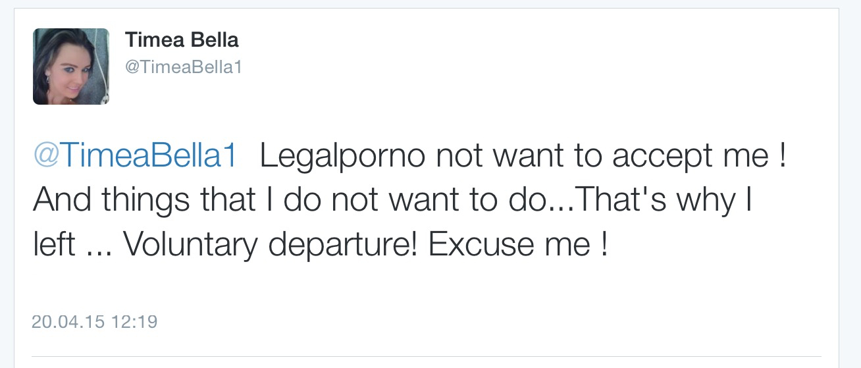Click the 20.04.15 12:19 timestamp
This screenshot has height=368, width=861.
click(x=94, y=322)
